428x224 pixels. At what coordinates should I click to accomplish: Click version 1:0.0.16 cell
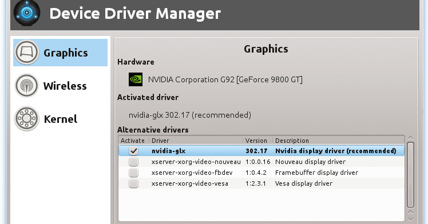257,162
